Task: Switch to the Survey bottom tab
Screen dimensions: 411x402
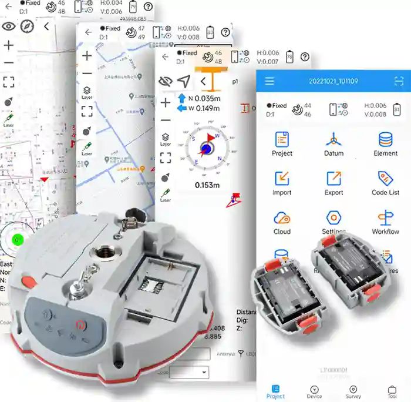Action: tap(353, 392)
